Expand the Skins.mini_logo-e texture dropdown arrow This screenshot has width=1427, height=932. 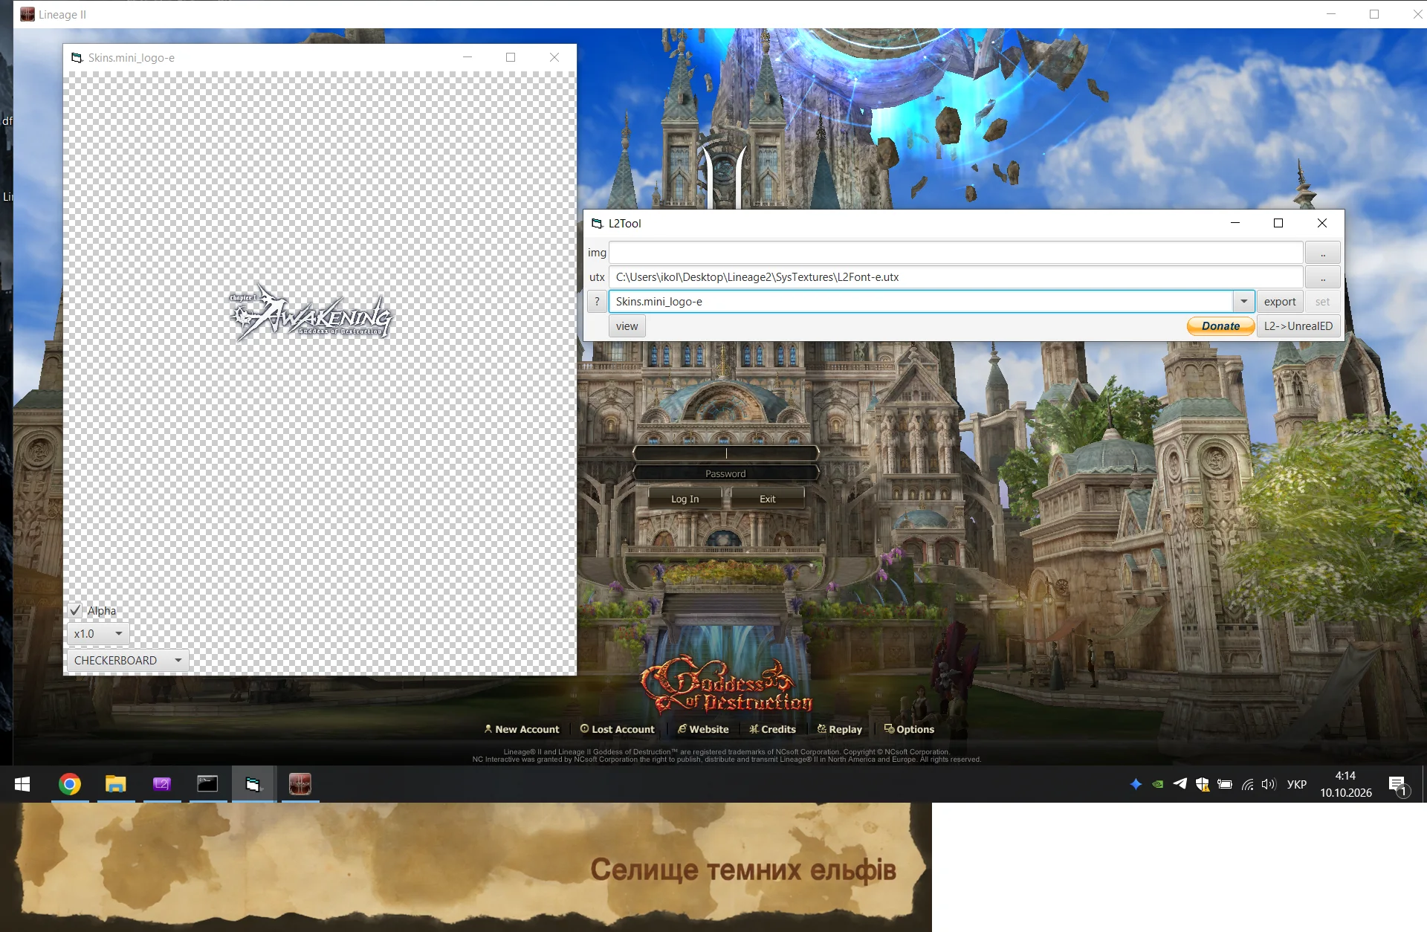tap(1243, 301)
